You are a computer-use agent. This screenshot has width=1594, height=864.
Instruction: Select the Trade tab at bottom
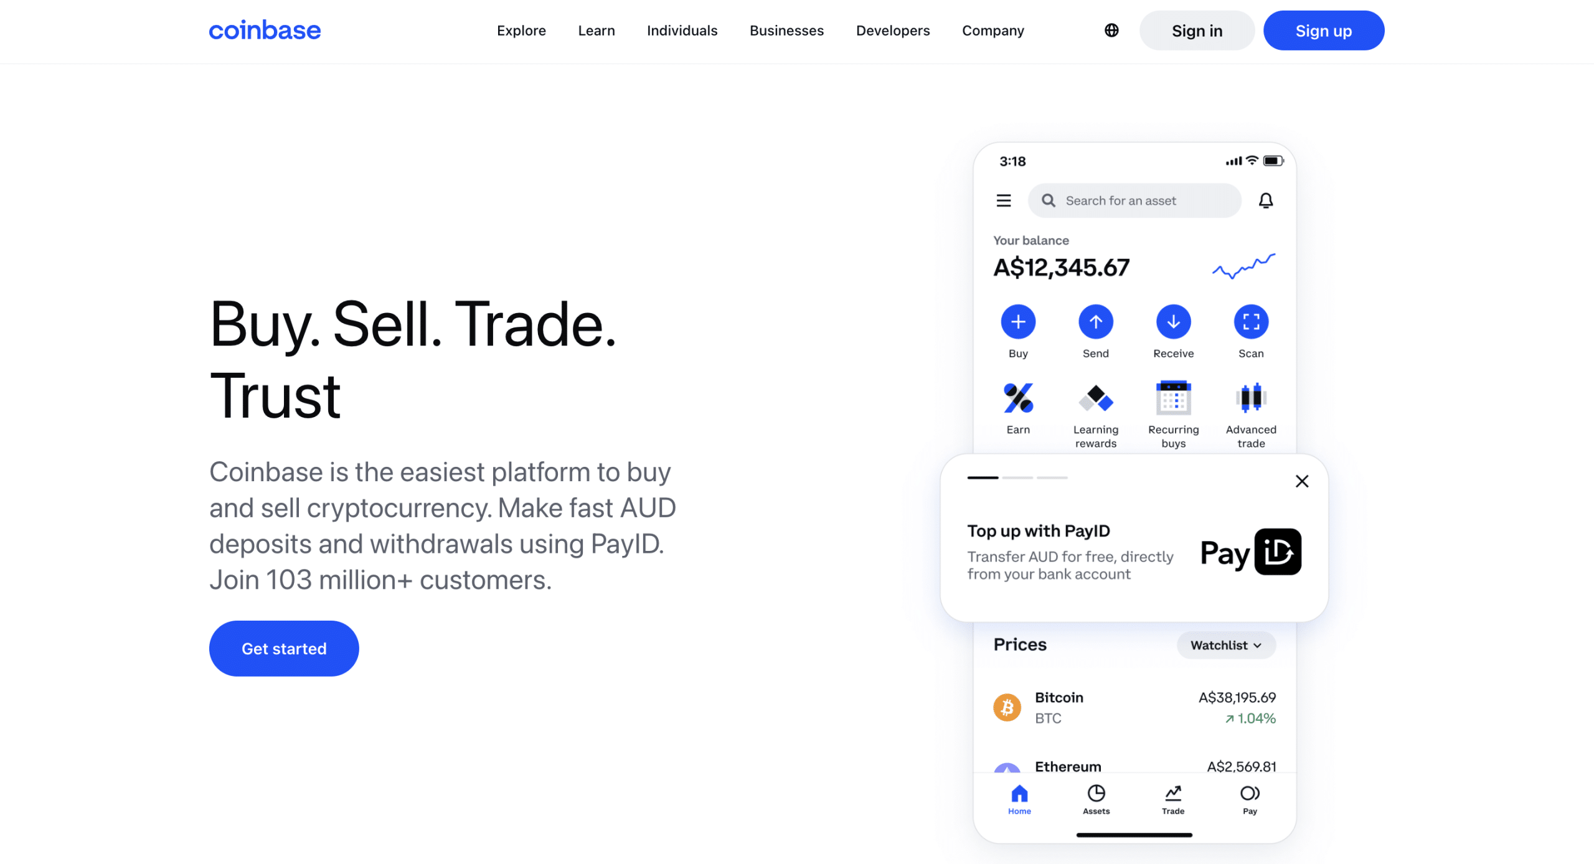click(1171, 798)
